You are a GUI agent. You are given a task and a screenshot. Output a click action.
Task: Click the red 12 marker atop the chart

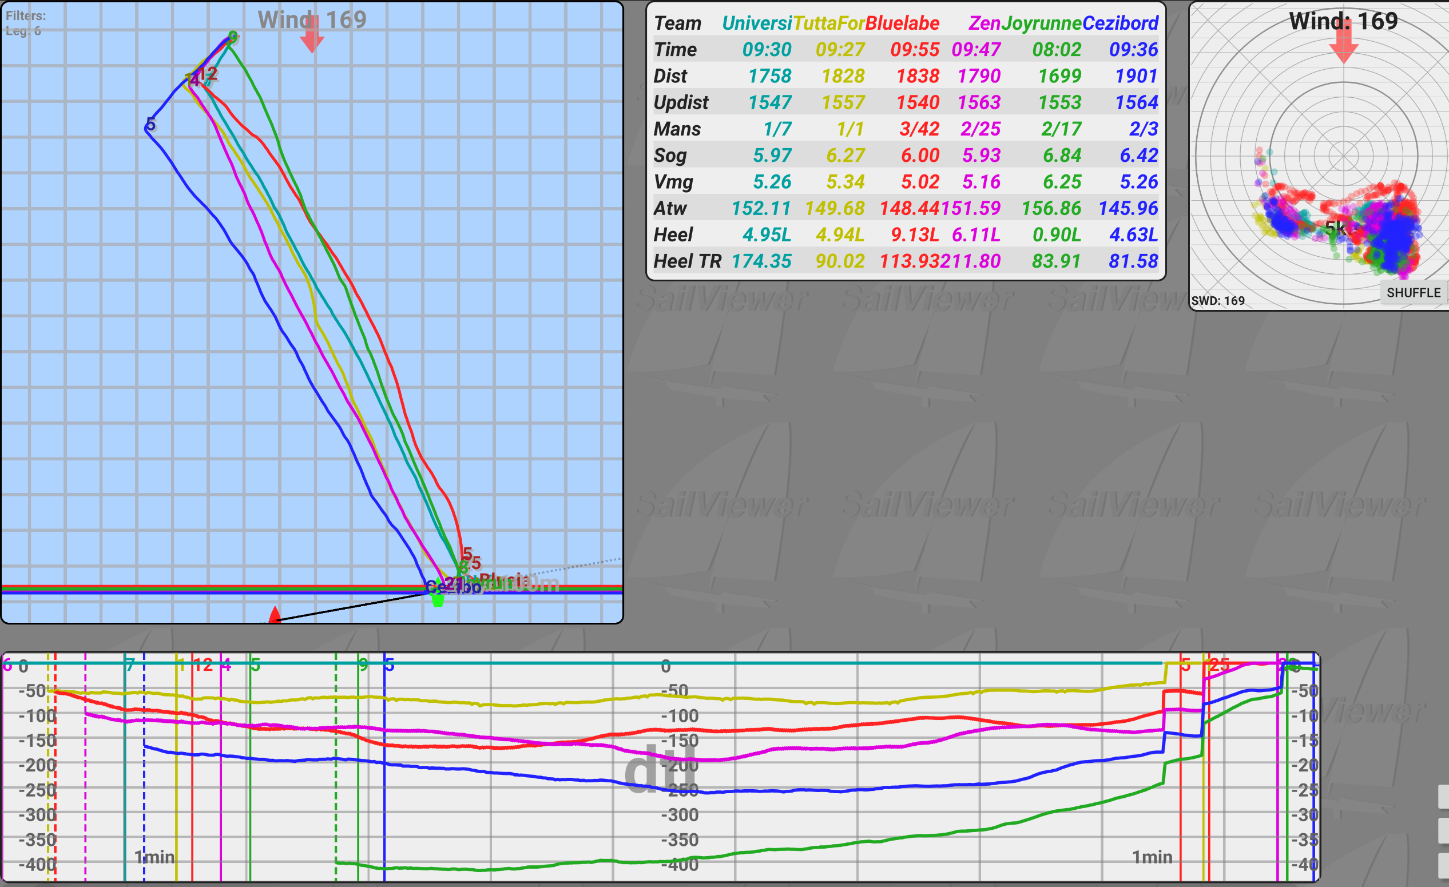tap(203, 665)
